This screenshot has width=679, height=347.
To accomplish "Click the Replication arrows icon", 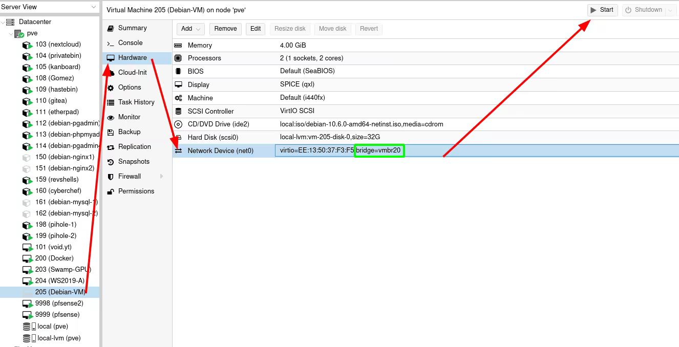I will coord(110,147).
